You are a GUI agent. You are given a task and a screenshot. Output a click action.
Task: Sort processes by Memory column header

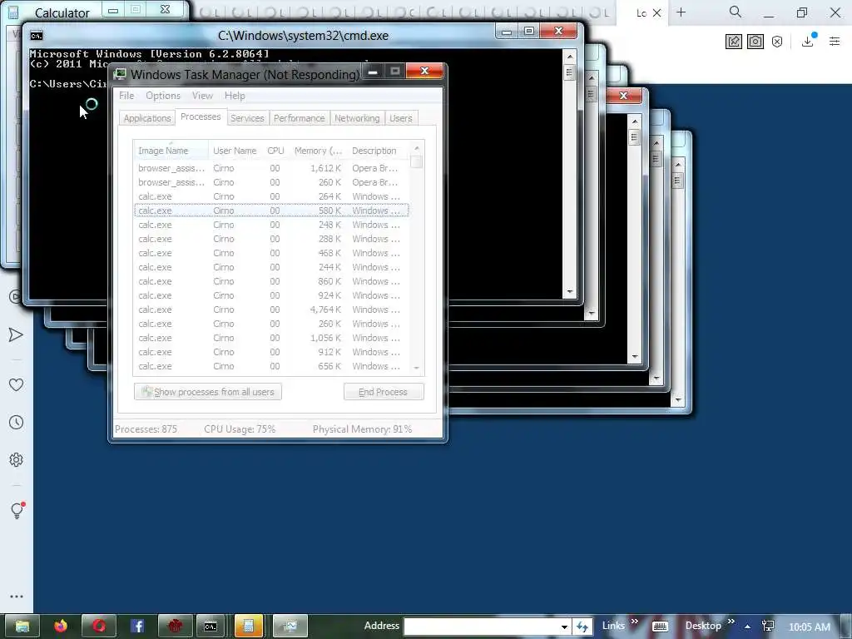coord(319,151)
